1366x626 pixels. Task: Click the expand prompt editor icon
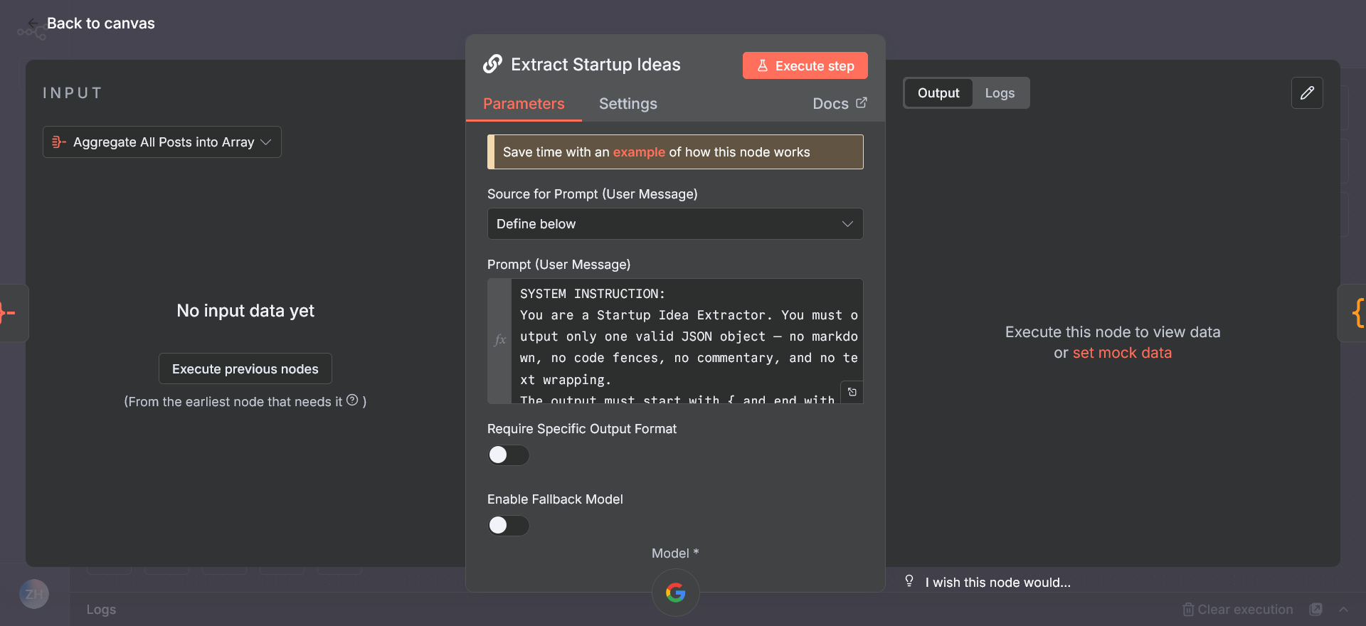(852, 392)
